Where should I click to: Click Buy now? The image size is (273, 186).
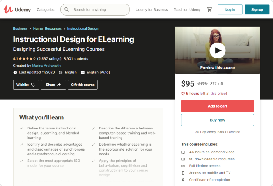pos(218,120)
